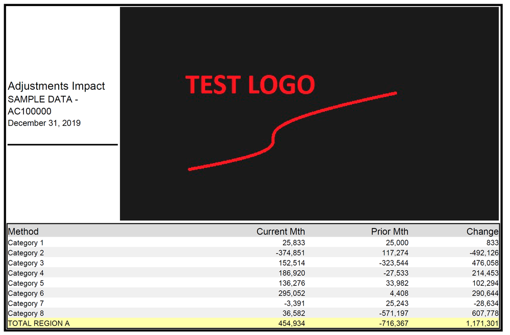Click Category 1 prior value '25,000'

pyautogui.click(x=397, y=243)
